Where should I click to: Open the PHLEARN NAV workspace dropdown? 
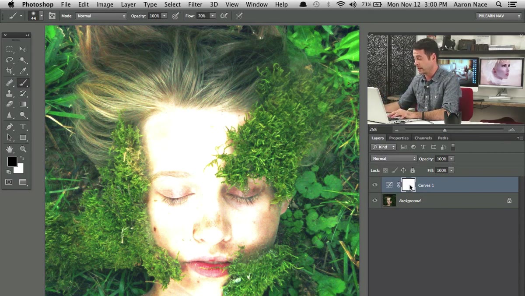coord(499,16)
